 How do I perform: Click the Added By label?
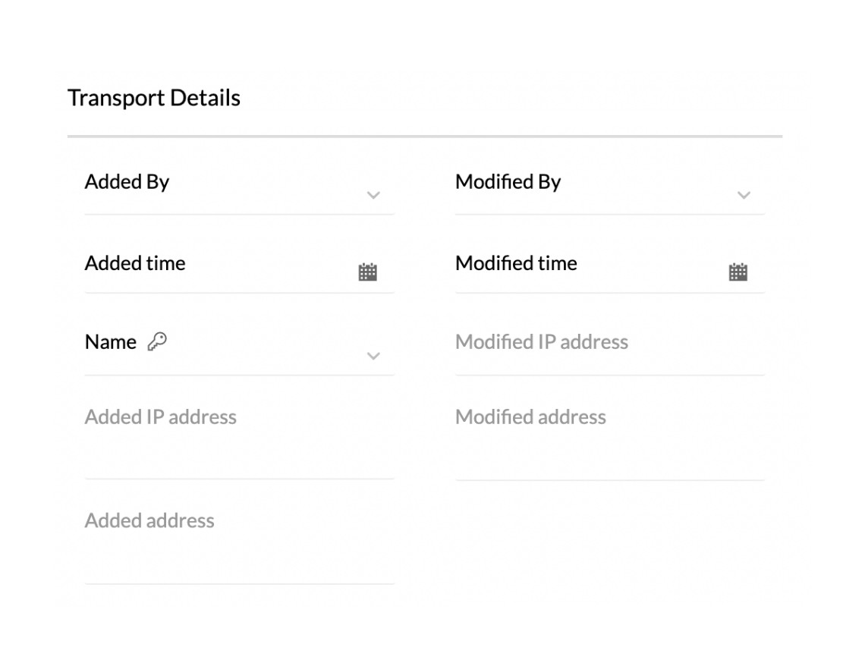point(127,182)
